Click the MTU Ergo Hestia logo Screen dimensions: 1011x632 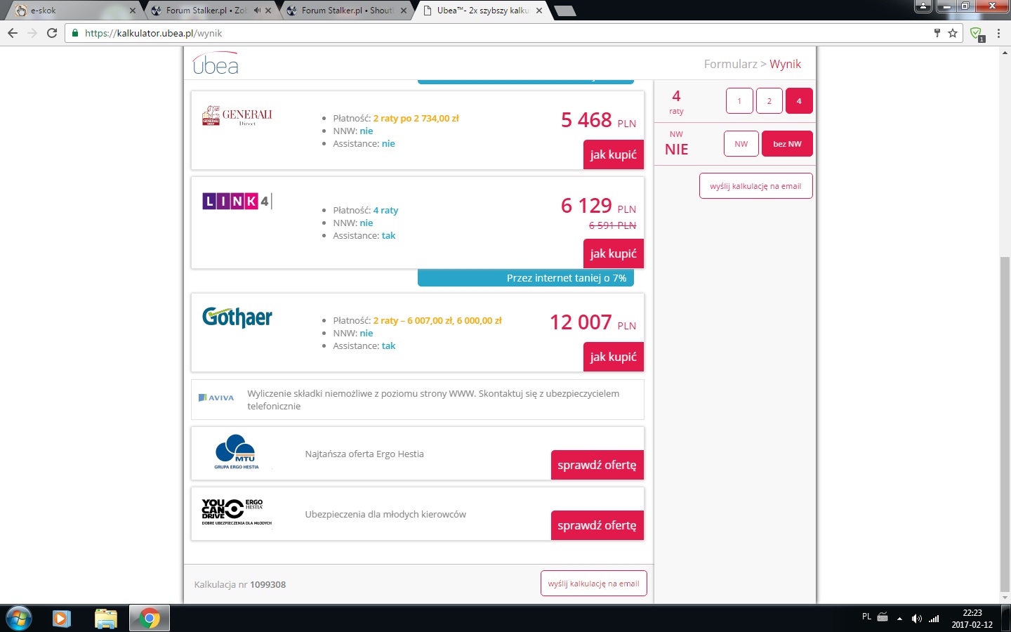pos(237,452)
